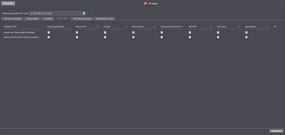Return via the Übersicht button

coord(8,3)
